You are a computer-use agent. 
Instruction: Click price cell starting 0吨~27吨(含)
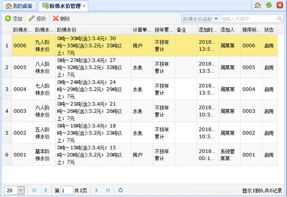pos(93,67)
